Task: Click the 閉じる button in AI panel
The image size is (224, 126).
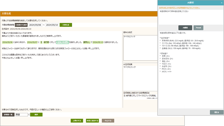Action: [x=216, y=112]
